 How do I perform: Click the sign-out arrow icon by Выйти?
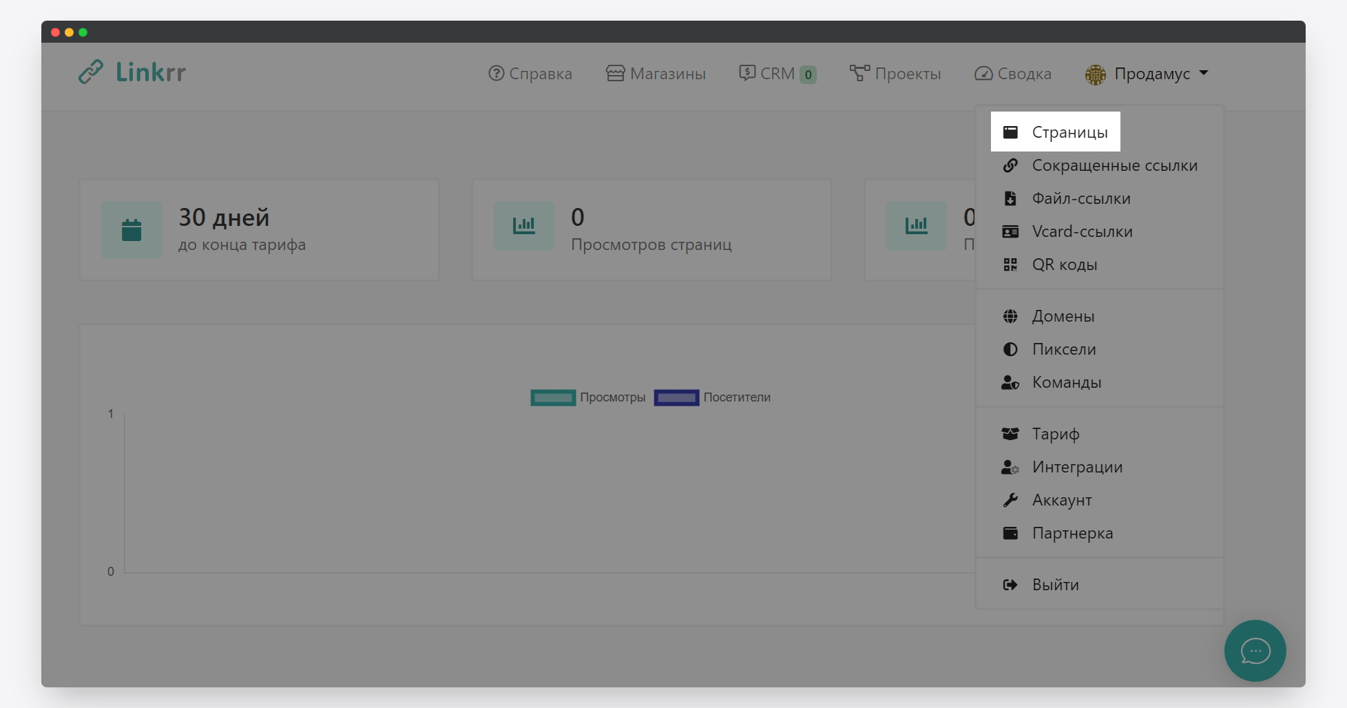pos(1010,585)
